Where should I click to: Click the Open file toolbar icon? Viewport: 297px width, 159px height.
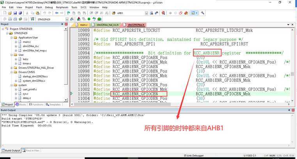point(10,13)
